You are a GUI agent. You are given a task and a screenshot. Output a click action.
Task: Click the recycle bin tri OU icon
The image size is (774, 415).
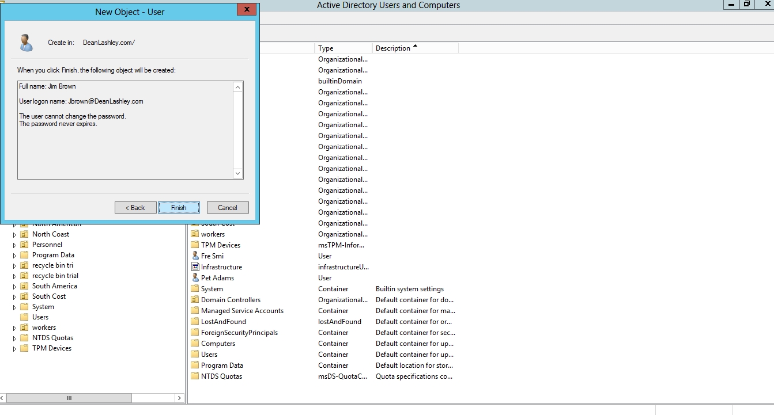(24, 265)
